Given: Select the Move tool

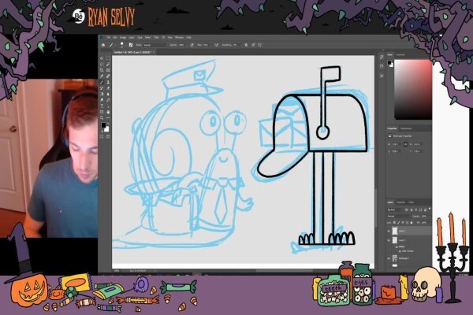Looking at the screenshot, I should (102, 58).
